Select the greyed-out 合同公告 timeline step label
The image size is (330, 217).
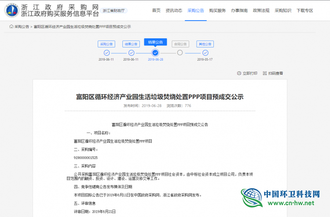pyautogui.click(x=180, y=44)
